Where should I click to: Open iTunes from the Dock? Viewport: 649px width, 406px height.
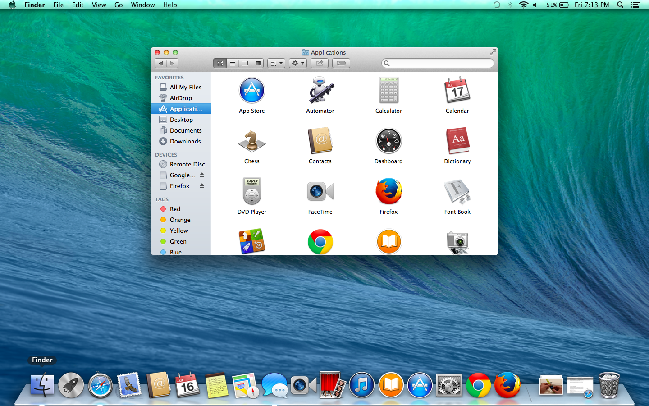(x=361, y=385)
